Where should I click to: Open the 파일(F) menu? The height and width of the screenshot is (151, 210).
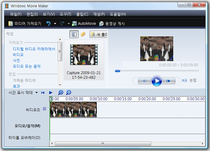click(x=15, y=14)
